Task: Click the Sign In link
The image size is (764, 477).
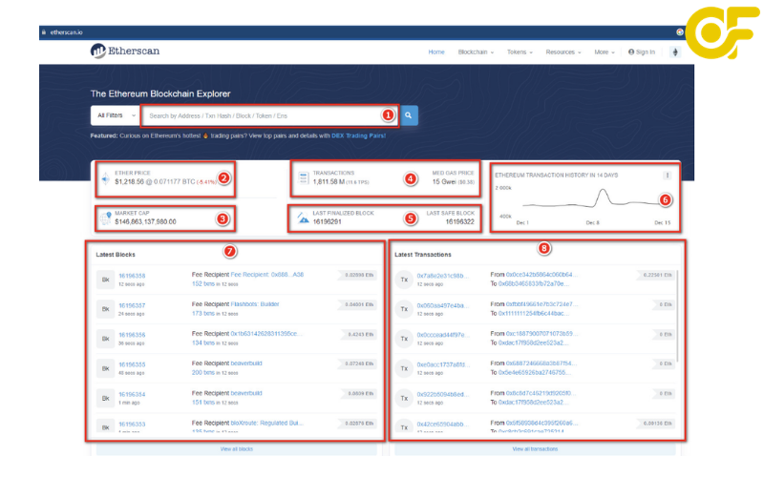Action: (x=642, y=52)
